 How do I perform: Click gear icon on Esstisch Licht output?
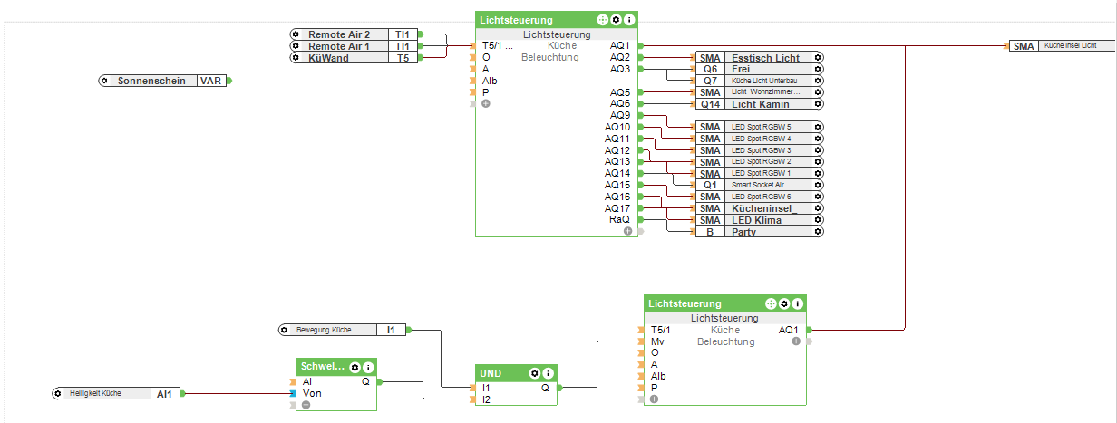coord(817,58)
